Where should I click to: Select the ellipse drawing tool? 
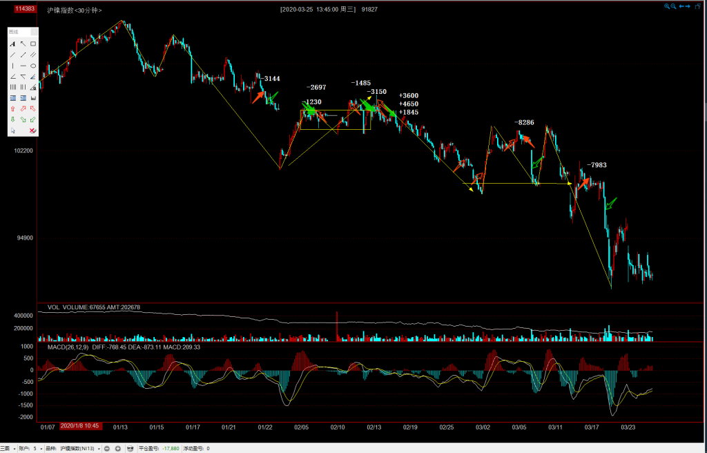coord(33,66)
